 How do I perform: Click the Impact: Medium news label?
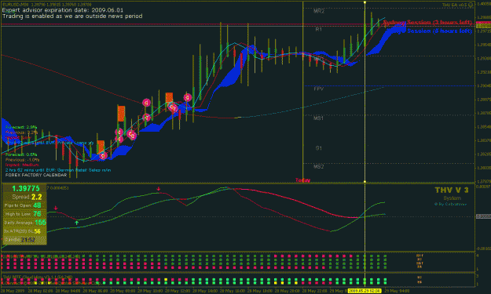coord(22,165)
